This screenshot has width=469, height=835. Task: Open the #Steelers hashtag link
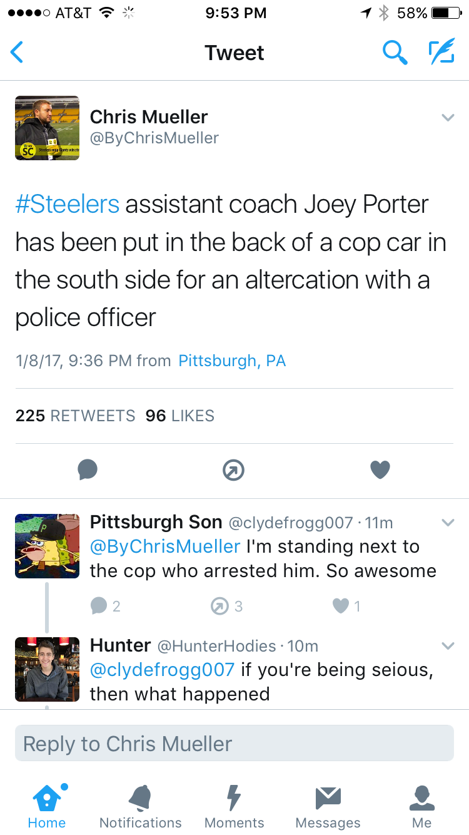pyautogui.click(x=67, y=204)
